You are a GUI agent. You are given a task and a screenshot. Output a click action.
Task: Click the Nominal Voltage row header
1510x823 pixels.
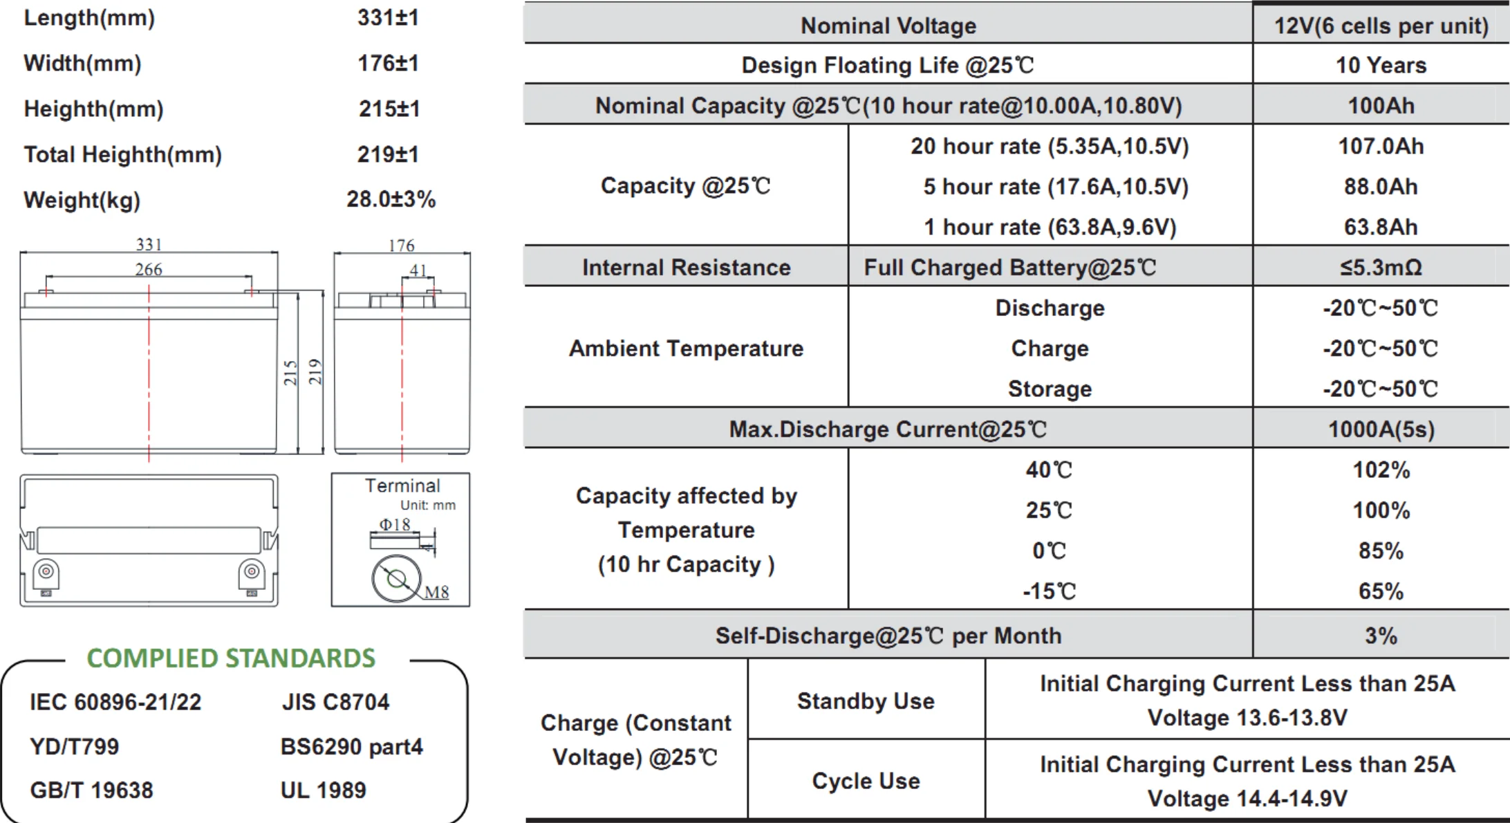(x=888, y=26)
